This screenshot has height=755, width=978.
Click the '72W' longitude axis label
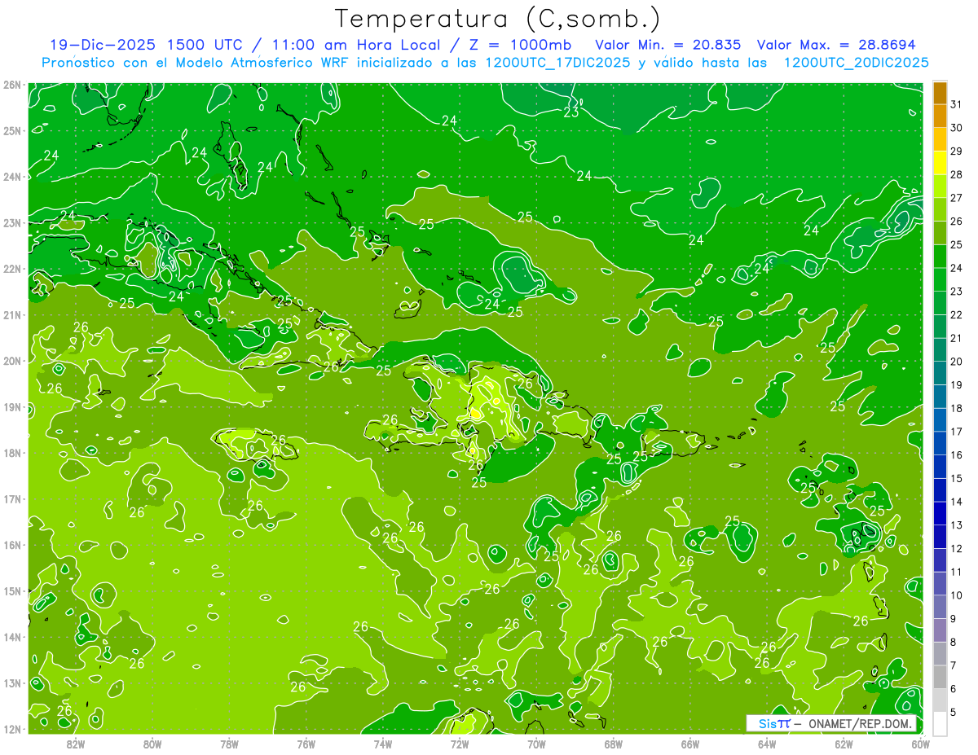pyautogui.click(x=460, y=744)
